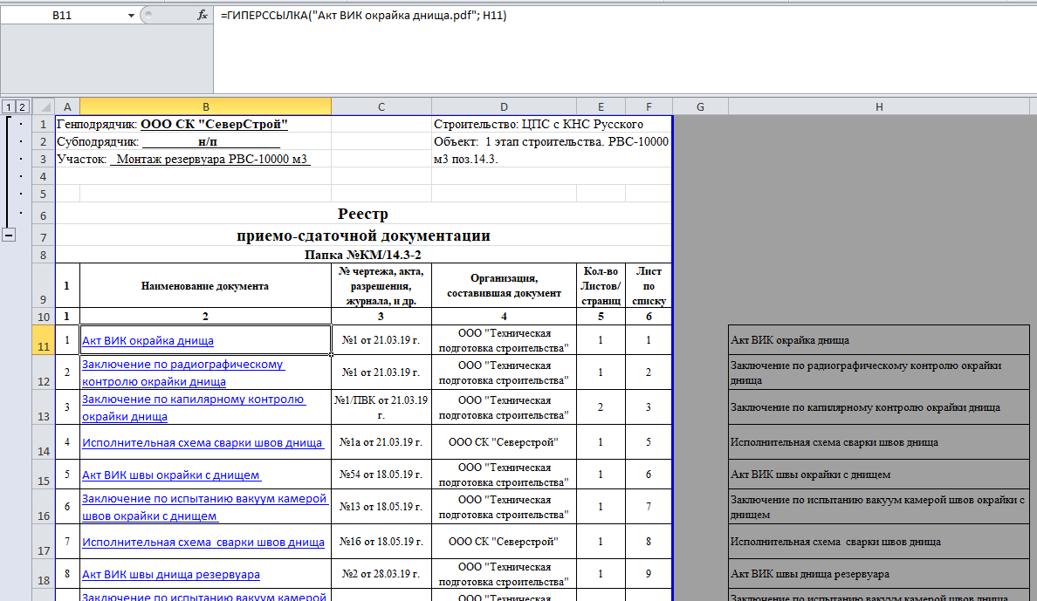Select column D header
The width and height of the screenshot is (1037, 601).
click(x=504, y=106)
